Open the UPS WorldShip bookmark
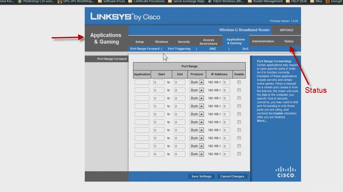 [x=76, y=1]
